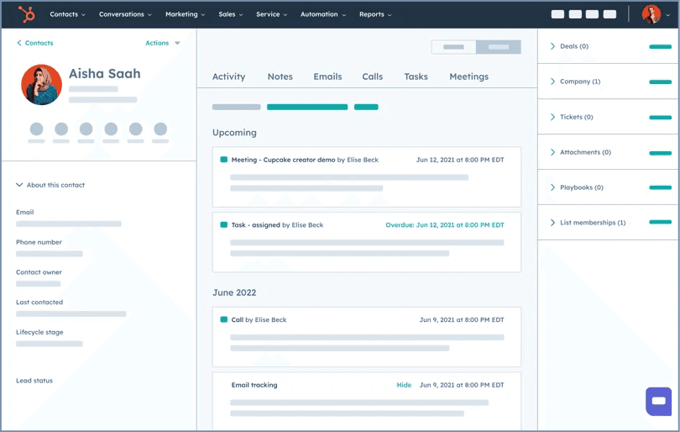Click the Overdue: Jun 12, 2021 date
This screenshot has width=680, height=432.
tap(444, 225)
